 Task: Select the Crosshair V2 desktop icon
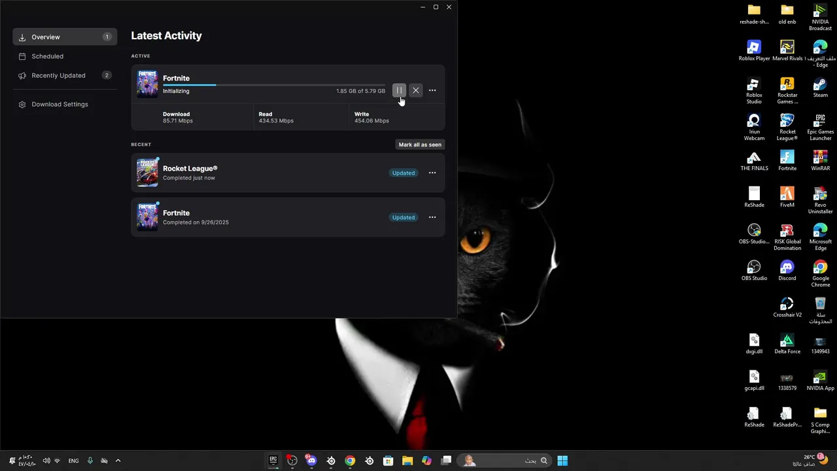coord(787,307)
